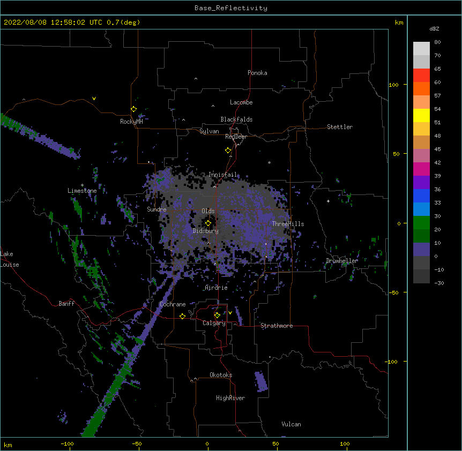The height and width of the screenshot is (451, 462).
Task: Click the bright green 20-30 dBZ swatch
Action: 421,223
